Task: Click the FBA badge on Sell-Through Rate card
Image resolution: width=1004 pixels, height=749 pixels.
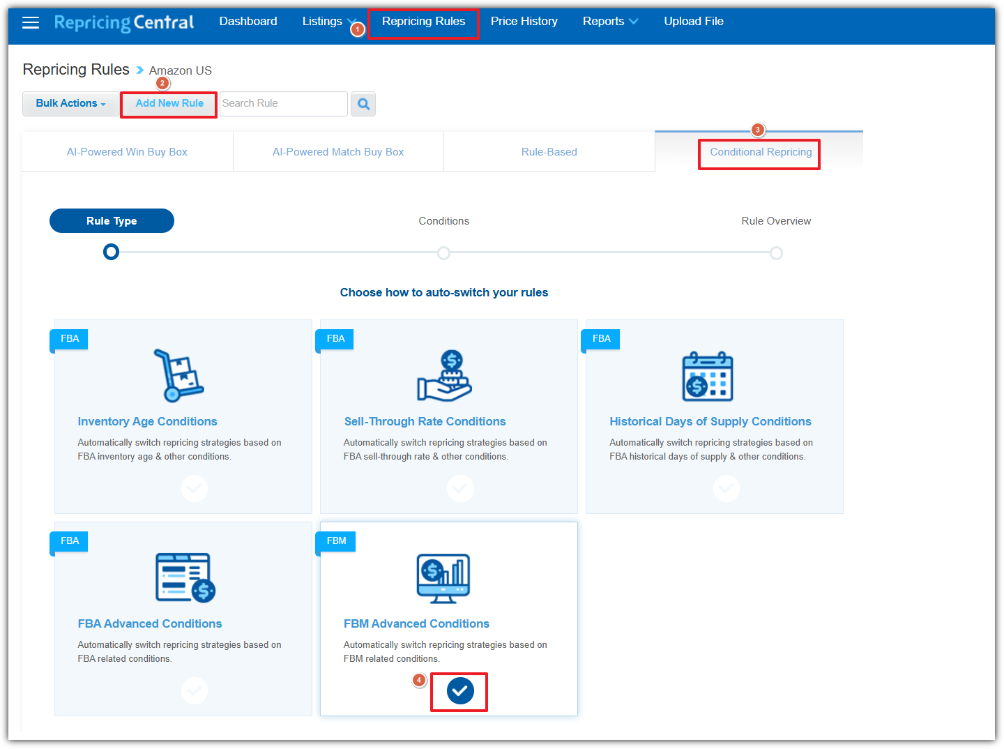Action: [336, 339]
